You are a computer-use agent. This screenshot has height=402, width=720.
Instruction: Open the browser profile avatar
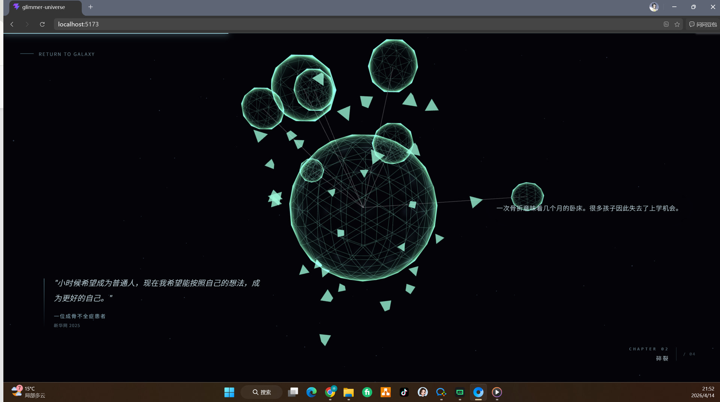click(x=654, y=7)
